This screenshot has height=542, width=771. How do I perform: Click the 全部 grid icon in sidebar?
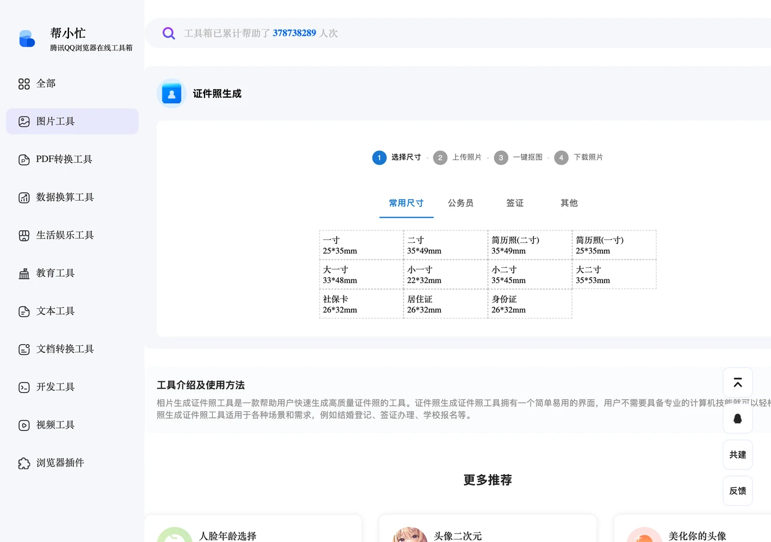pyautogui.click(x=24, y=84)
